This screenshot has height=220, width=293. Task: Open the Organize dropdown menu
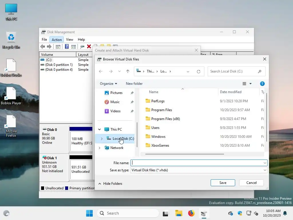pyautogui.click(x=108, y=84)
